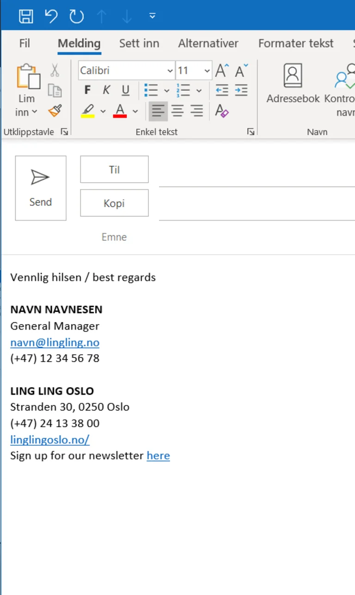Viewport: 355px width, 595px height.
Task: Click the Undo arrow icon
Action: click(51, 17)
